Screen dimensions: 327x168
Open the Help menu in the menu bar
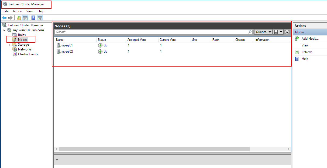(41, 11)
